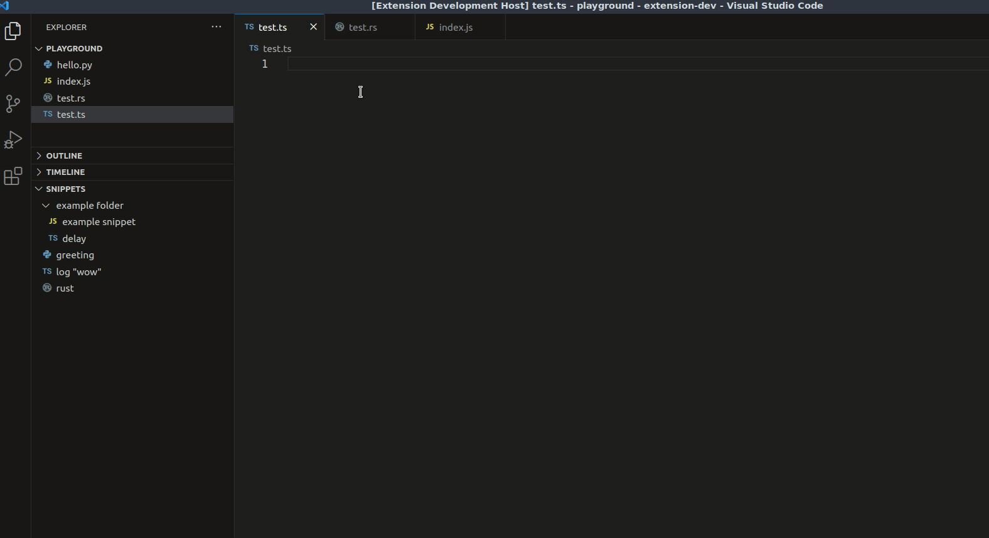Open the Explorer view in activity bar
Viewport: 989px width, 538px height.
(13, 31)
